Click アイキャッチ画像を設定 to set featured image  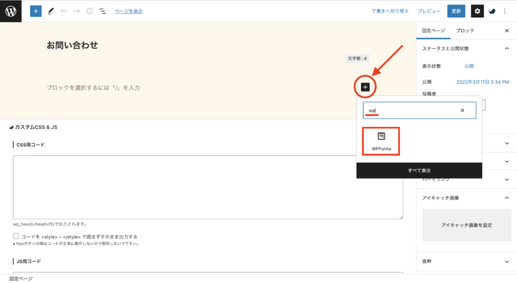pos(466,225)
